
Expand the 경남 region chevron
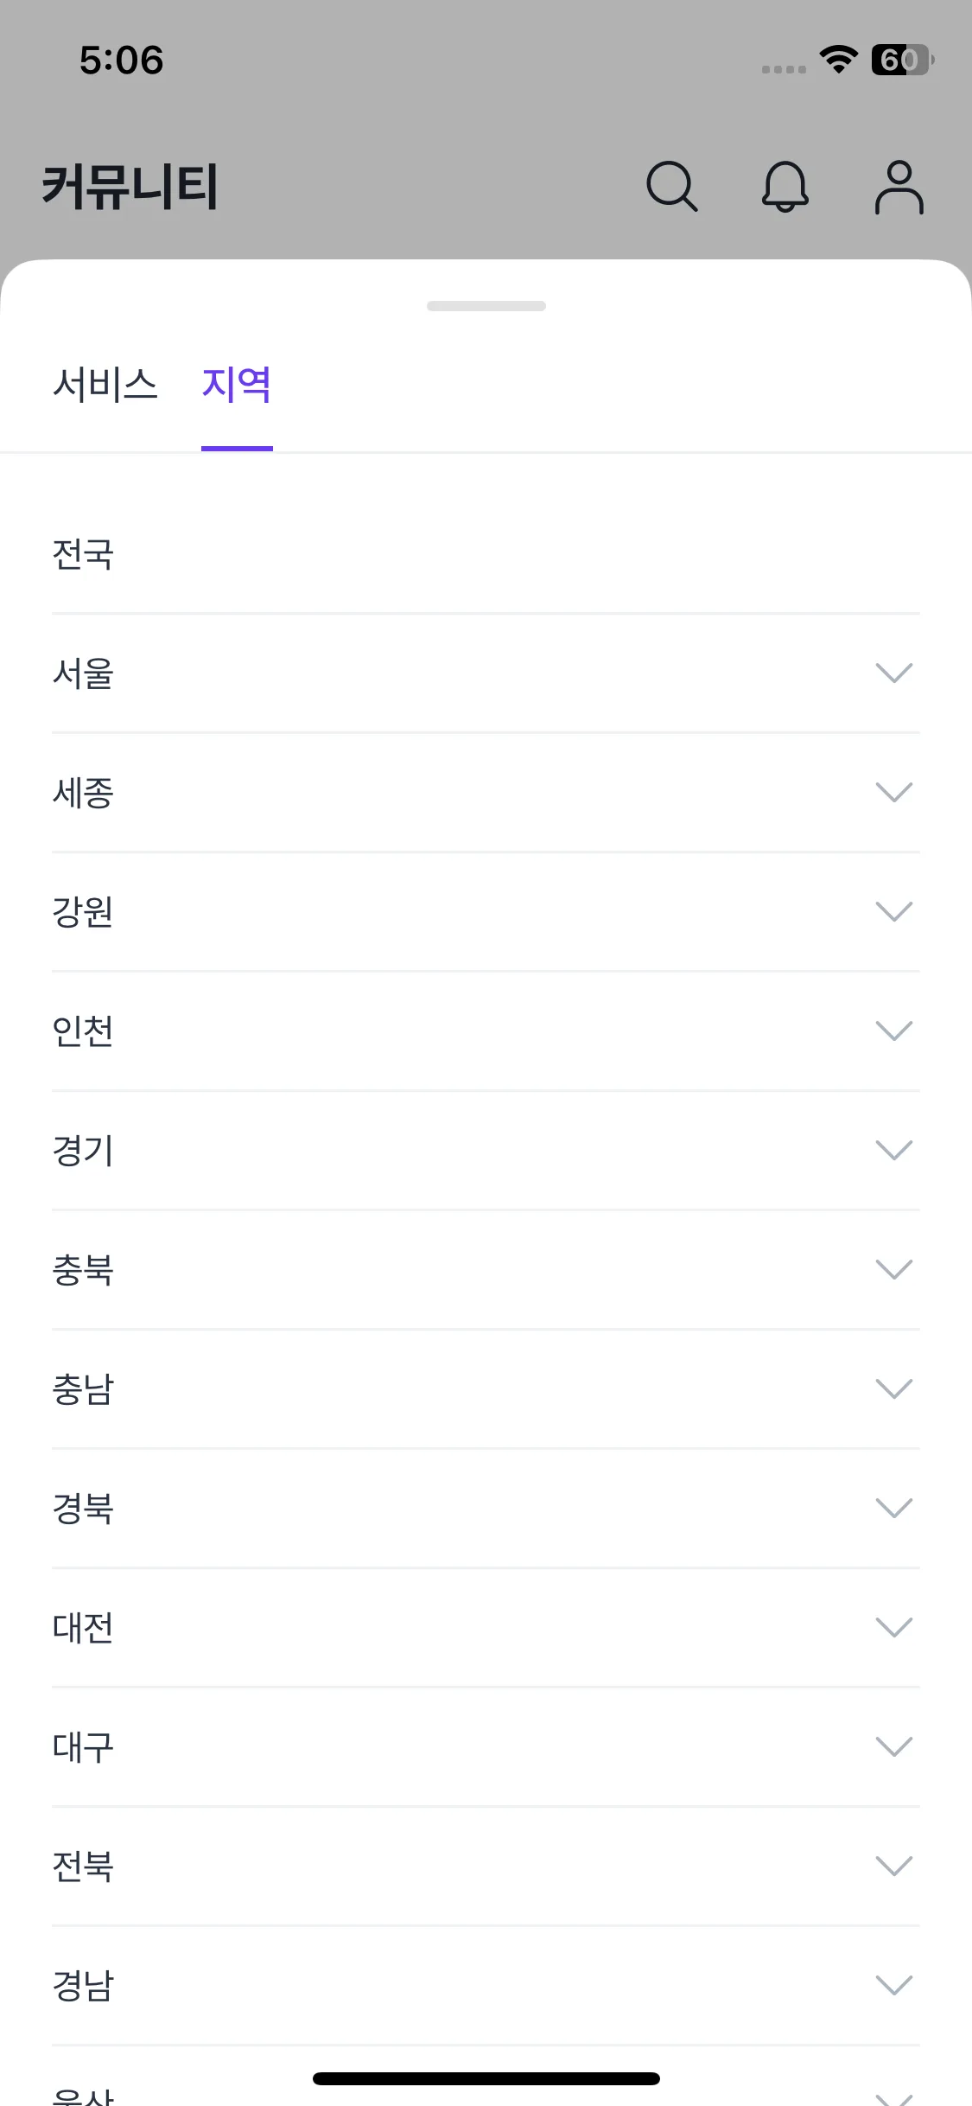(893, 1985)
